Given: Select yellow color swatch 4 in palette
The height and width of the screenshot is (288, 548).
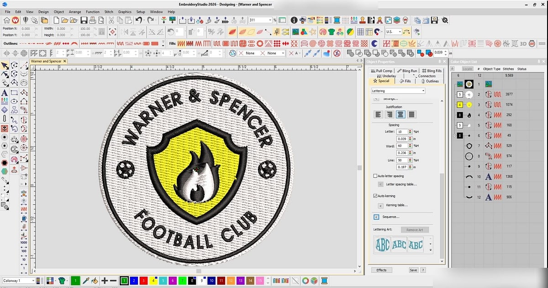Looking at the screenshot, I should click(153, 281).
